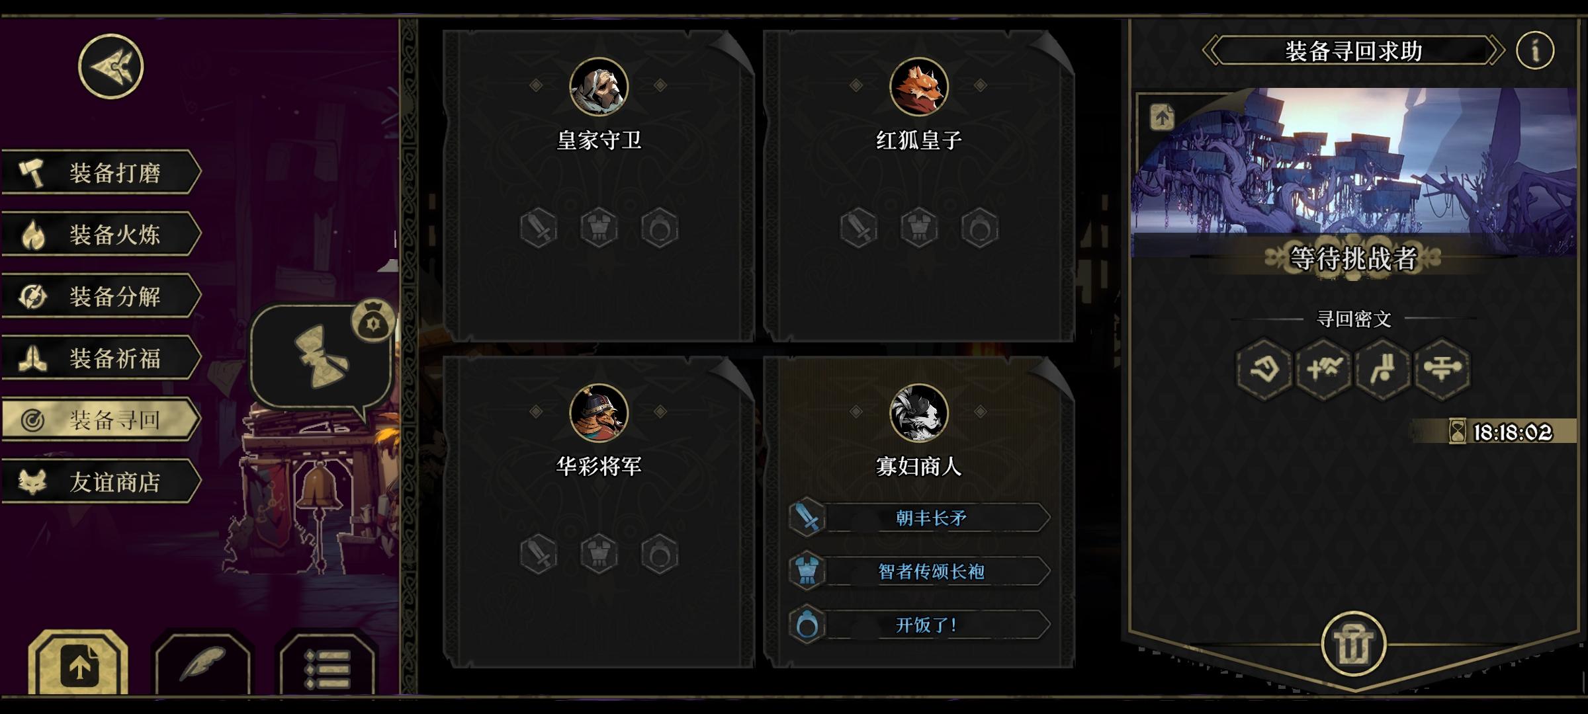The height and width of the screenshot is (714, 1588).
Task: Switch to 装备分解
Action: pyautogui.click(x=101, y=296)
